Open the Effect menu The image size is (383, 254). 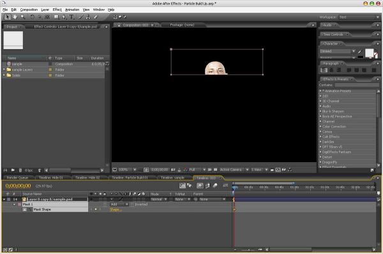(x=57, y=10)
